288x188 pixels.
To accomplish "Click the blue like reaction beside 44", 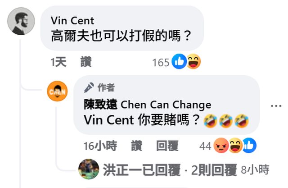I will [249, 146].
